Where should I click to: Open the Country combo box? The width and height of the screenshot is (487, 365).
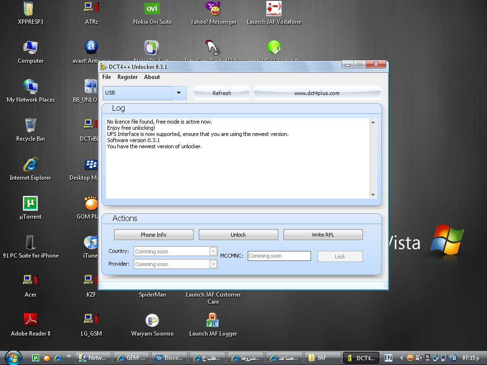pos(175,251)
